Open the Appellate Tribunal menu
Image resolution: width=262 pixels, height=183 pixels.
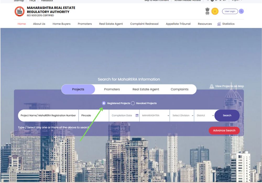[178, 24]
